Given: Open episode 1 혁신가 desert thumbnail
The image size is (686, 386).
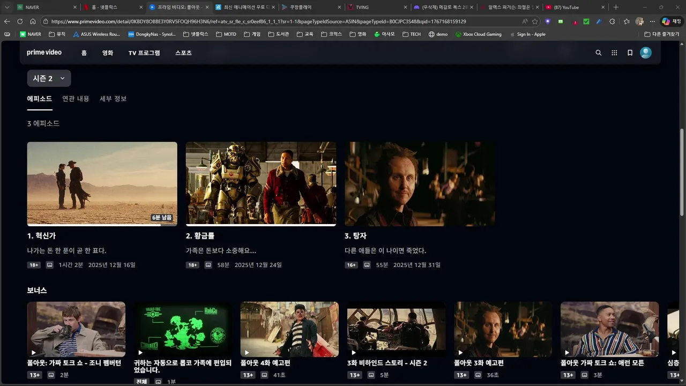Looking at the screenshot, I should tap(102, 183).
